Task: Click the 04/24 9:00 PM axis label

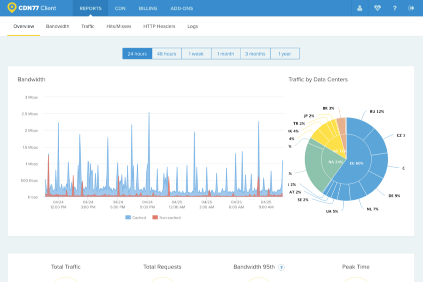Action: point(147,204)
